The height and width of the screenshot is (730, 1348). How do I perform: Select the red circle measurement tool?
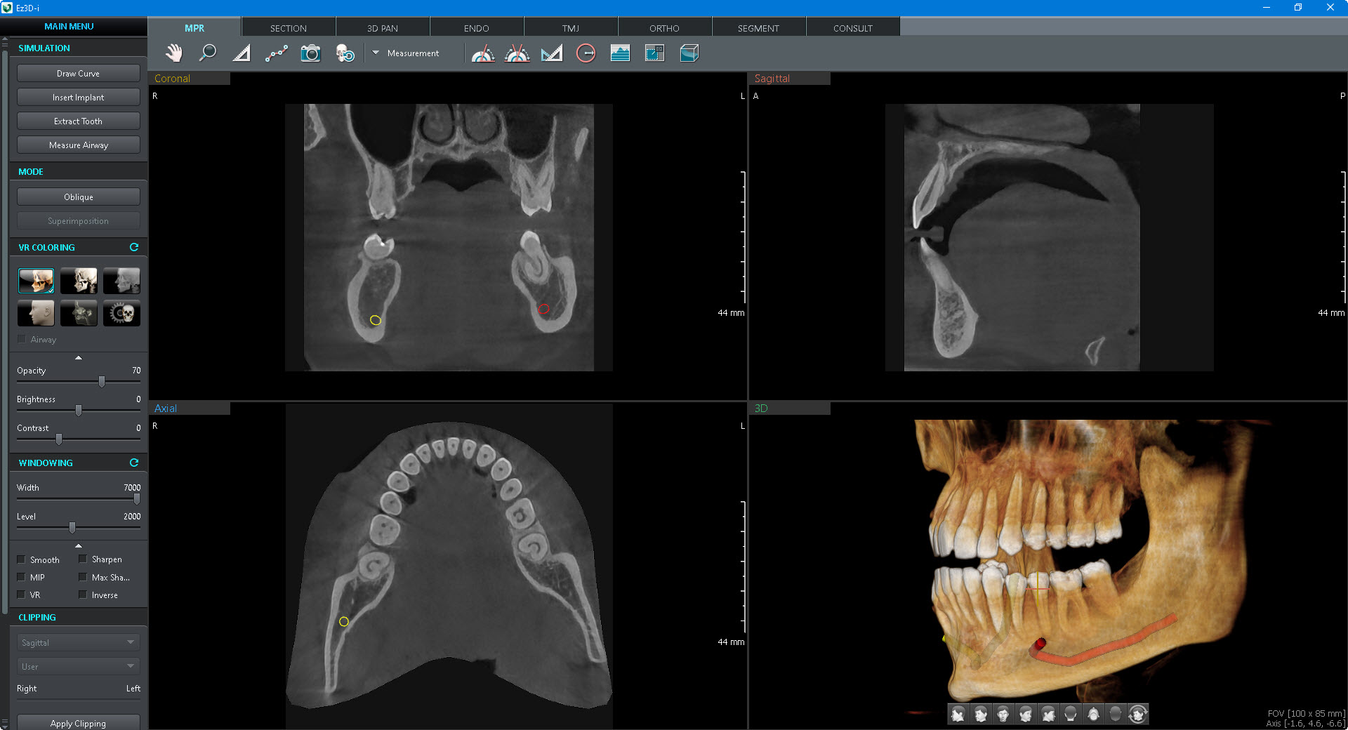point(586,53)
